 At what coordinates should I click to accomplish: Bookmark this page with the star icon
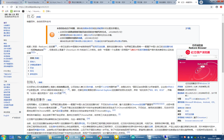point(212,7)
